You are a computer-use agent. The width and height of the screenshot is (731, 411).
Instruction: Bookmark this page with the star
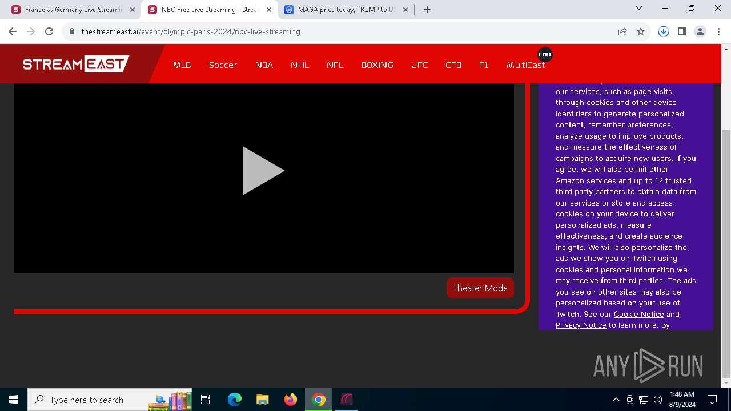pyautogui.click(x=641, y=31)
